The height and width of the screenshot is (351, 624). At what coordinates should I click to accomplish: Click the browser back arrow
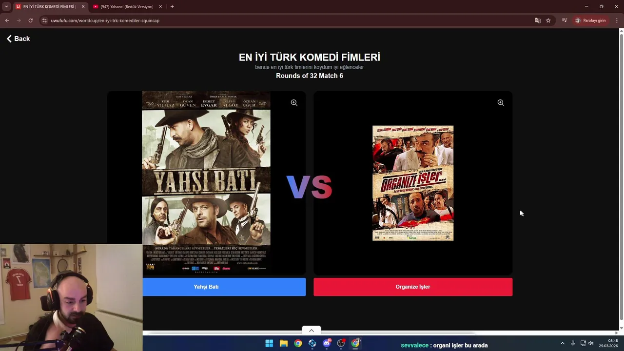[7, 20]
